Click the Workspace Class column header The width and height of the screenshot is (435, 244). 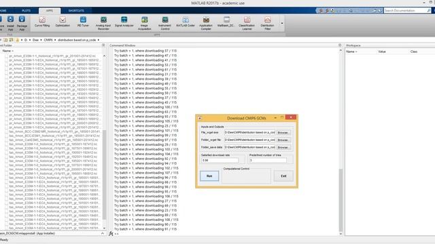tap(414, 52)
